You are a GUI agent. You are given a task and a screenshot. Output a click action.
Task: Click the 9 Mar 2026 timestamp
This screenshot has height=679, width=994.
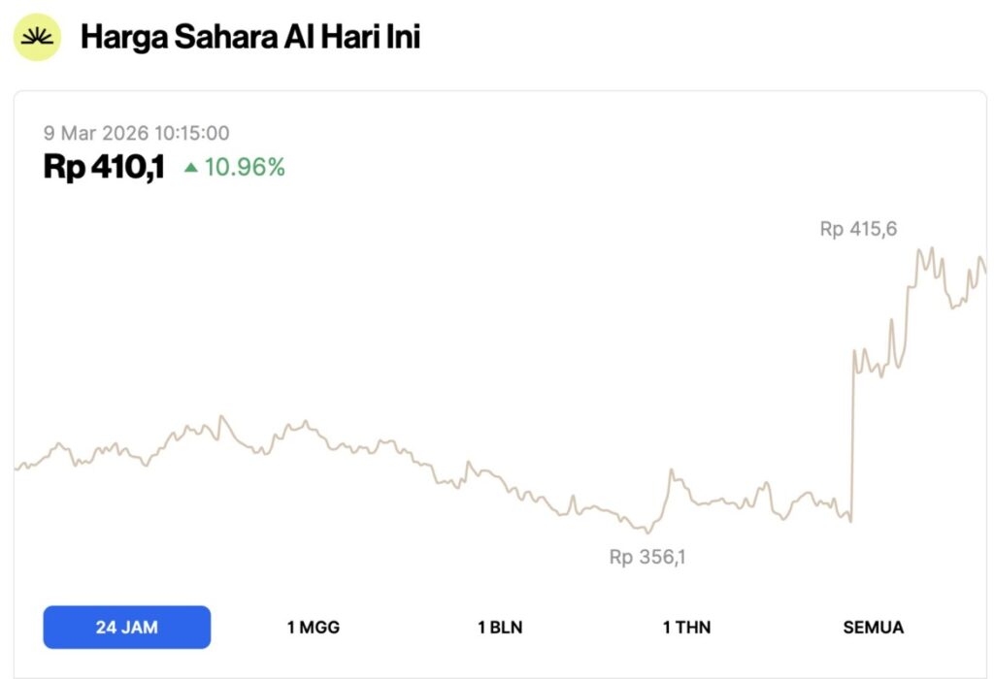pyautogui.click(x=136, y=133)
